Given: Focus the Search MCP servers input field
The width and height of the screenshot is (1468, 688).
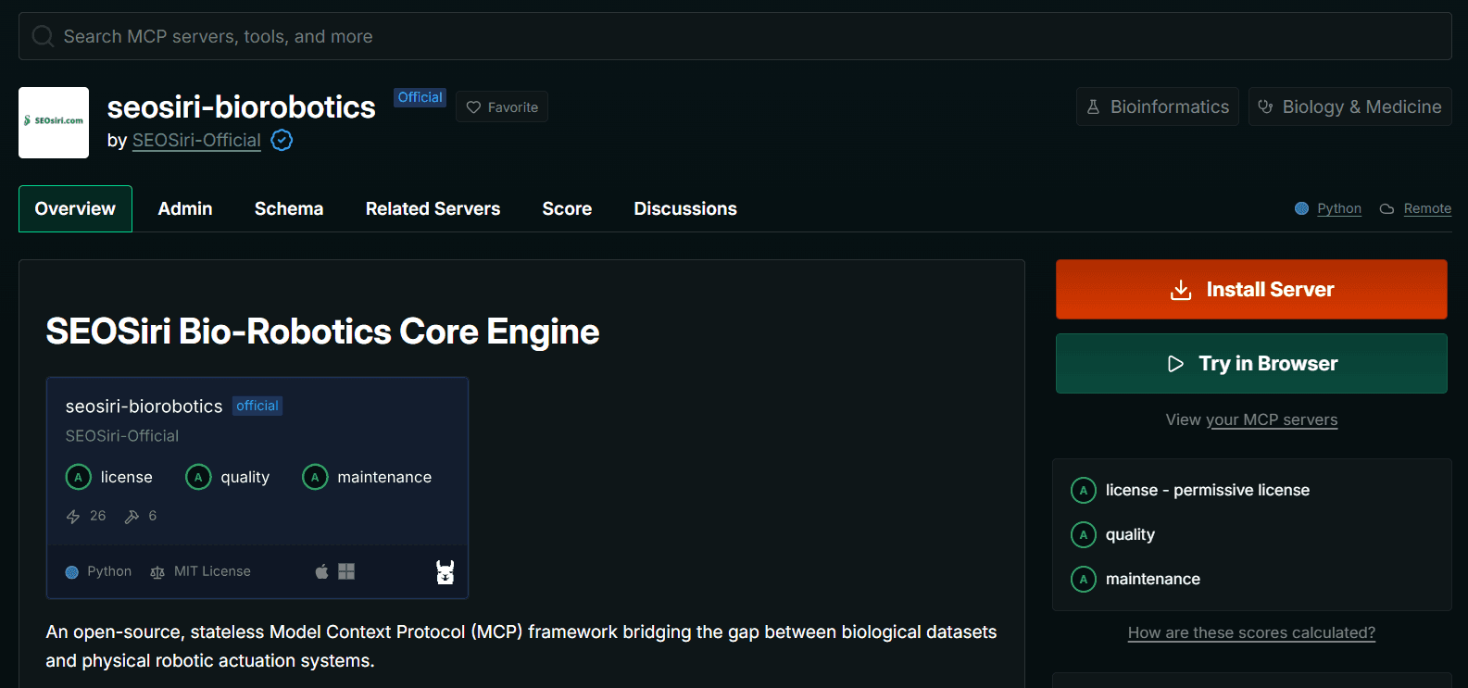Looking at the screenshot, I should click(734, 36).
